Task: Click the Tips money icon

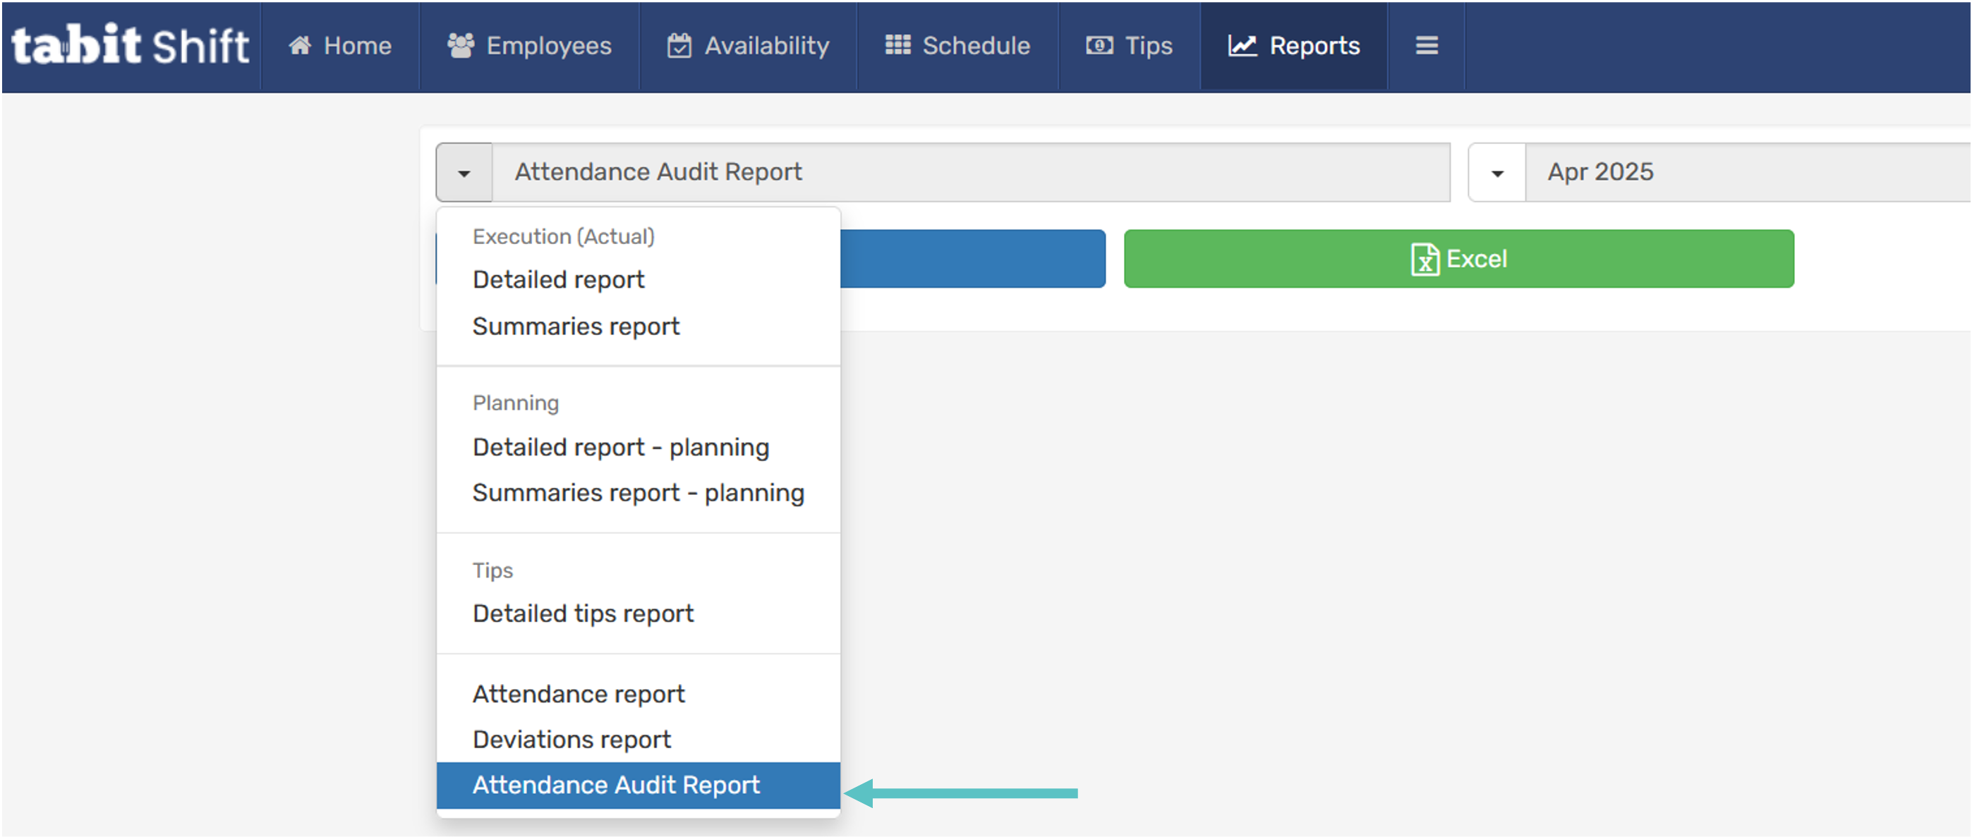Action: (1099, 46)
